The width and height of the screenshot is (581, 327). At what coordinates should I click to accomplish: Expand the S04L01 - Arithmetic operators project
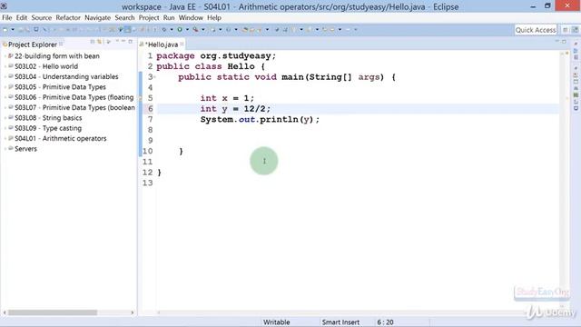5,138
